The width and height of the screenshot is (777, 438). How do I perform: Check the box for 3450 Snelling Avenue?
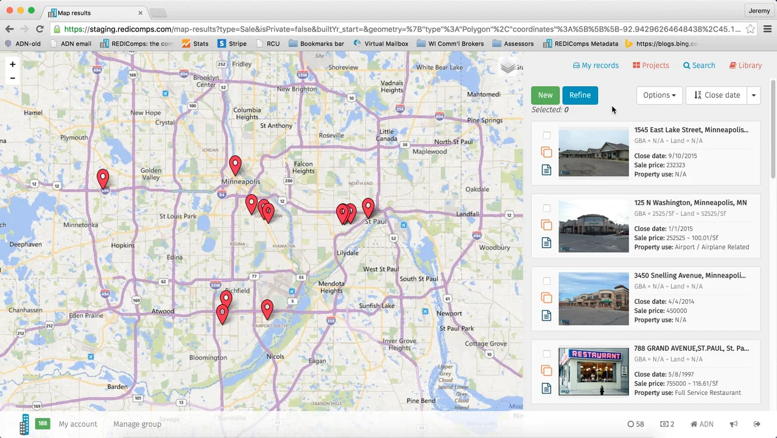point(546,281)
